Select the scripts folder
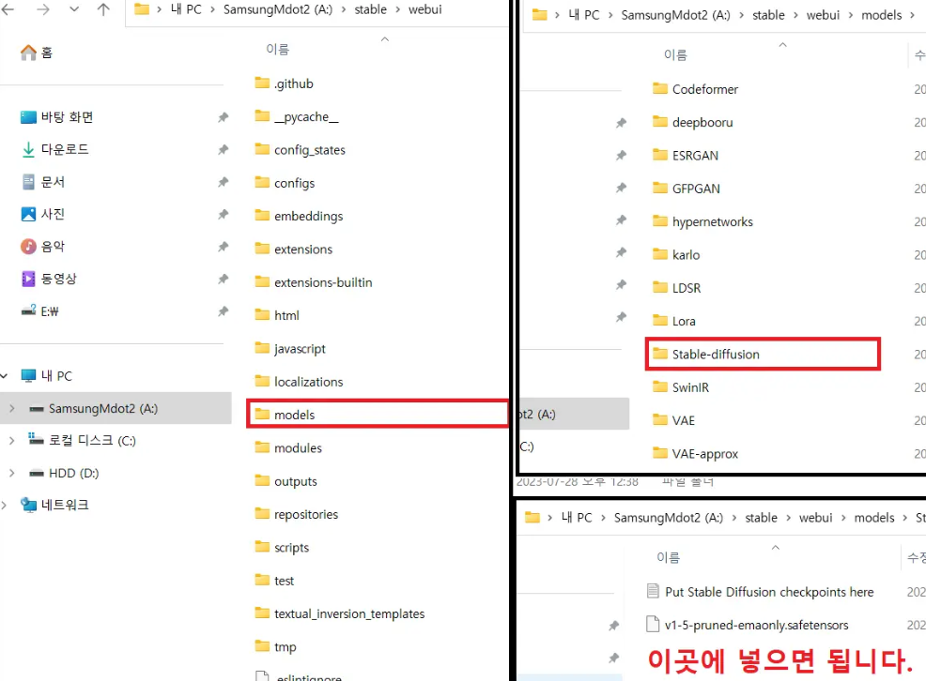Viewport: 926px width, 681px height. [x=282, y=547]
